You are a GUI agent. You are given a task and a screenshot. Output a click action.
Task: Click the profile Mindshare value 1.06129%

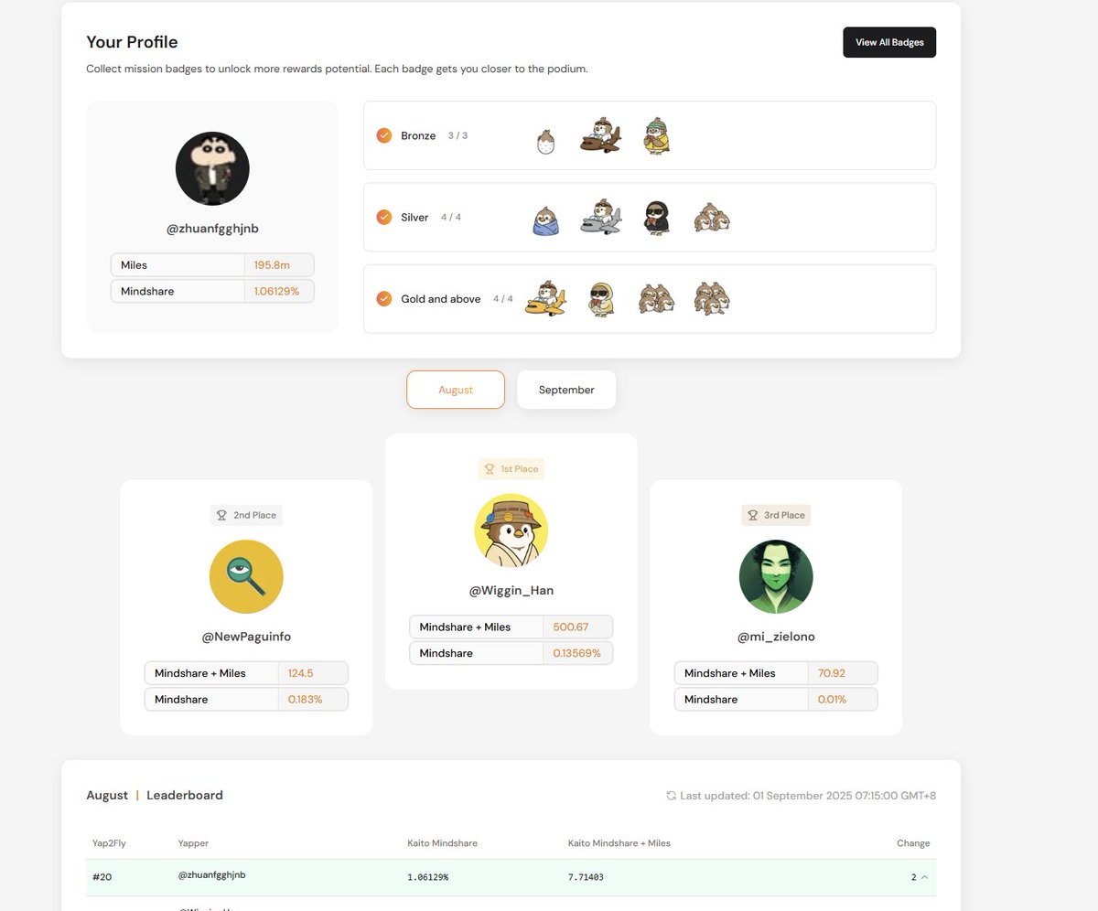pyautogui.click(x=276, y=292)
